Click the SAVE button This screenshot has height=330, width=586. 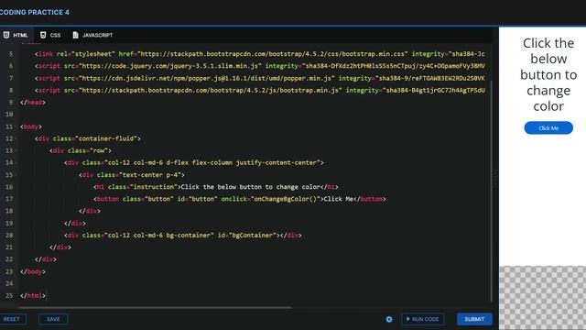point(53,319)
